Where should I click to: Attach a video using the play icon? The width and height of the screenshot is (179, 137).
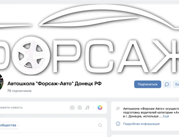(80, 107)
